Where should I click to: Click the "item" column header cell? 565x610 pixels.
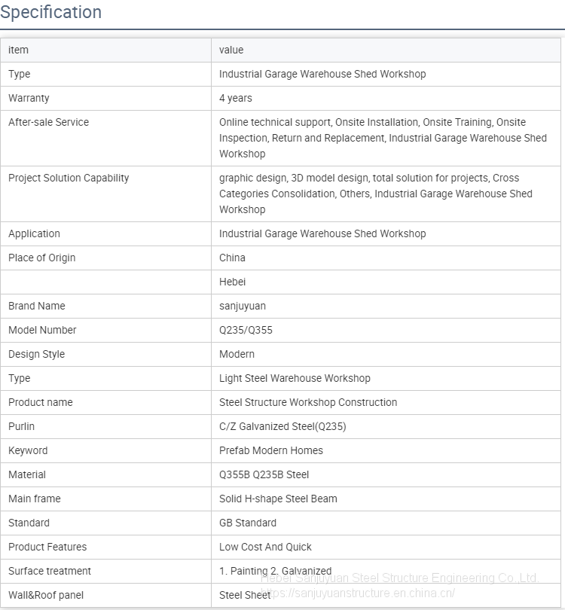point(19,50)
